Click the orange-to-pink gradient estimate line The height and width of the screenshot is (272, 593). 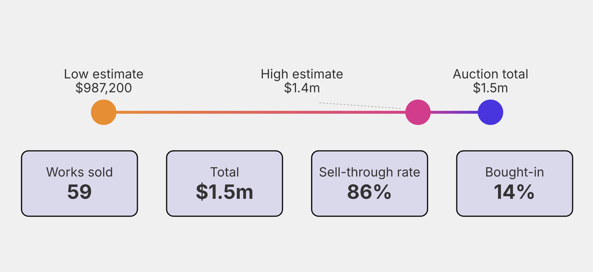[261, 112]
